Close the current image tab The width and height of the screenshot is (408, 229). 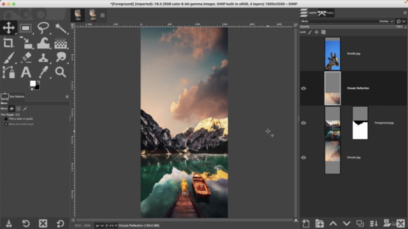pyautogui.click(x=103, y=15)
